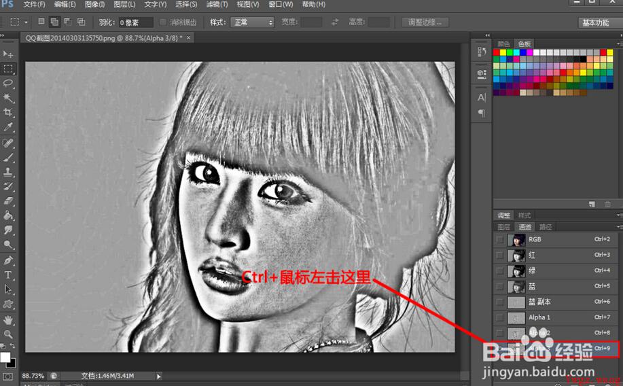Select the Zoom tool in toolbox
Screen dimensions: 623x386
pos(8,334)
